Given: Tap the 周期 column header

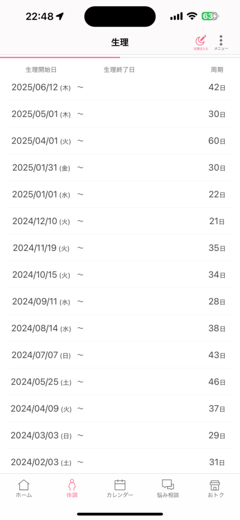Looking at the screenshot, I should tap(217, 70).
